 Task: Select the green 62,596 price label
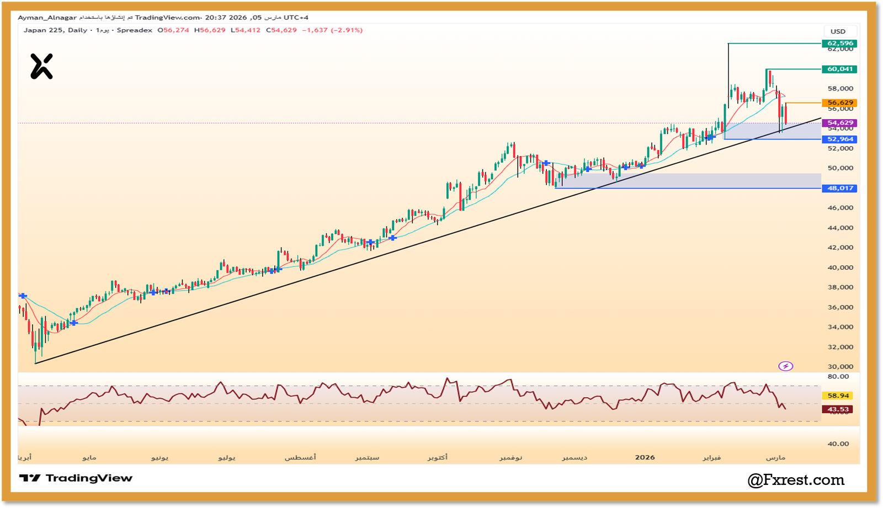tap(839, 42)
